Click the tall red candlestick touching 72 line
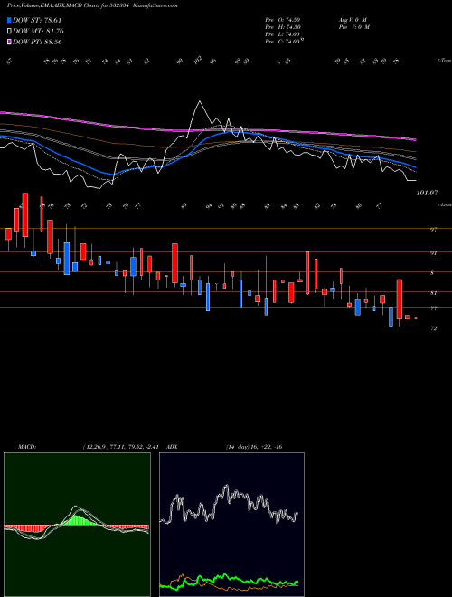The height and width of the screenshot is (597, 452). click(x=400, y=299)
